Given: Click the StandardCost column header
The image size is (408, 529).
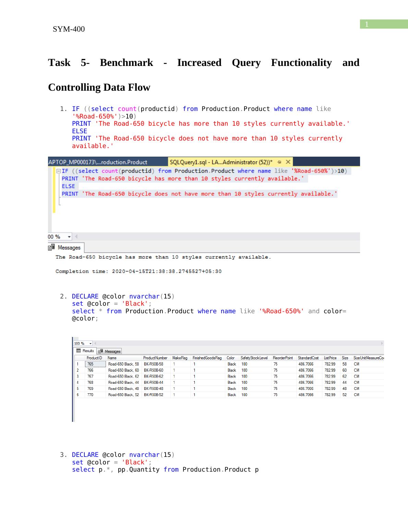Looking at the screenshot, I should [x=308, y=358].
